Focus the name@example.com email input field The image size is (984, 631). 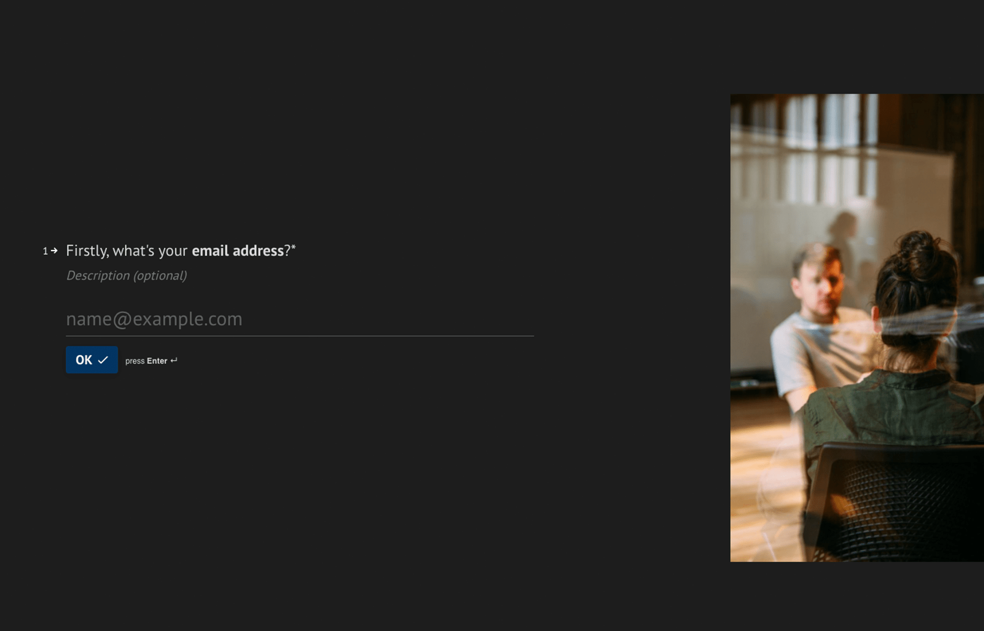tap(300, 319)
